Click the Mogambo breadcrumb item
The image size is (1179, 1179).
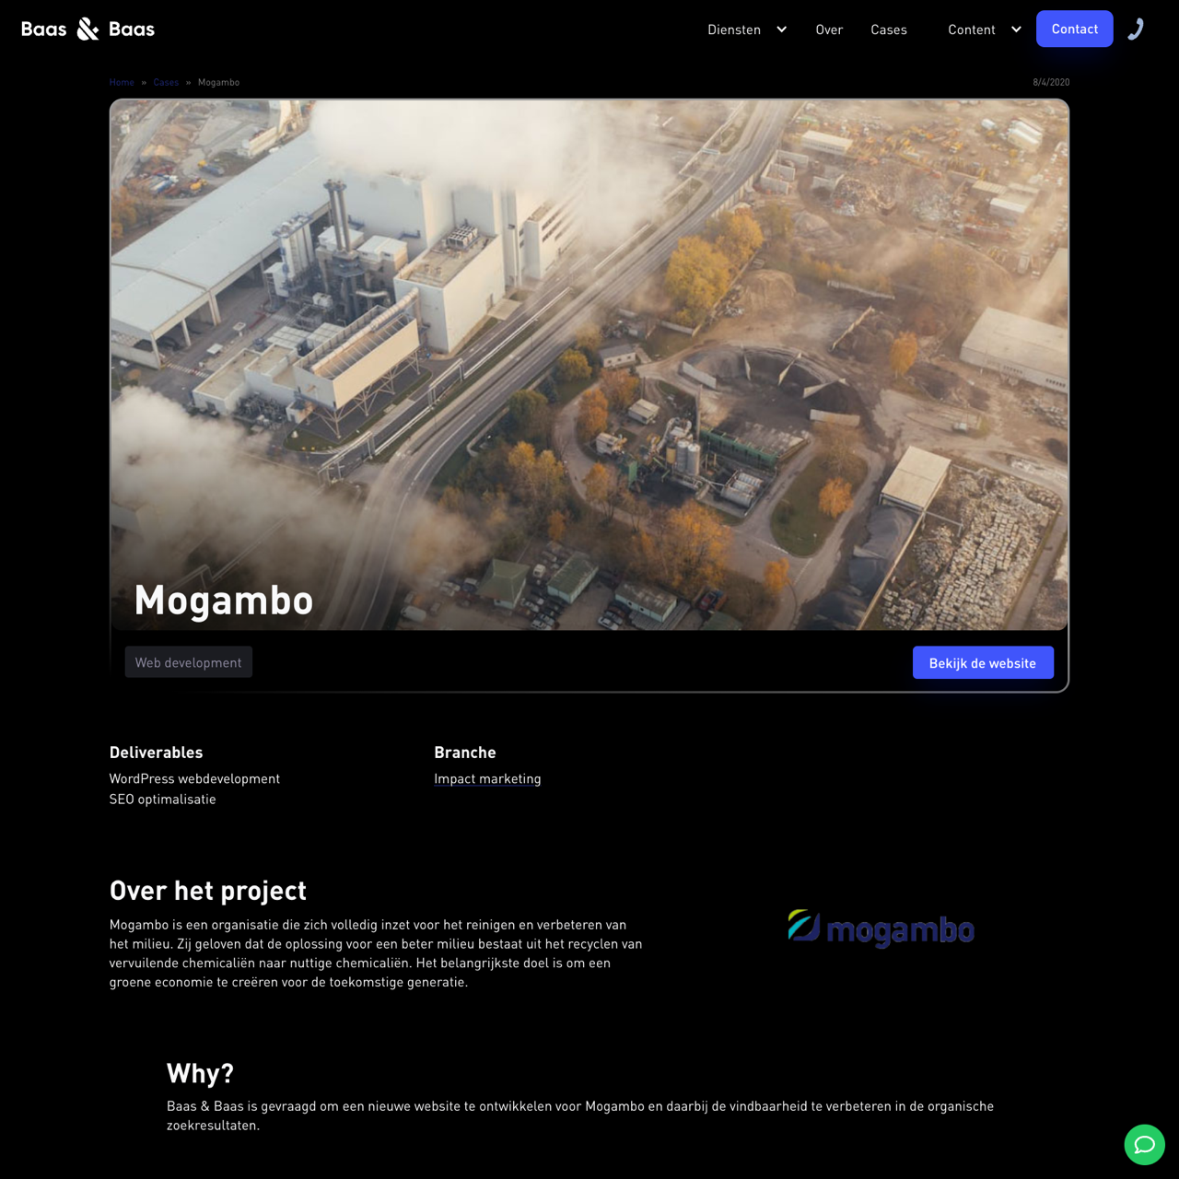tap(218, 82)
